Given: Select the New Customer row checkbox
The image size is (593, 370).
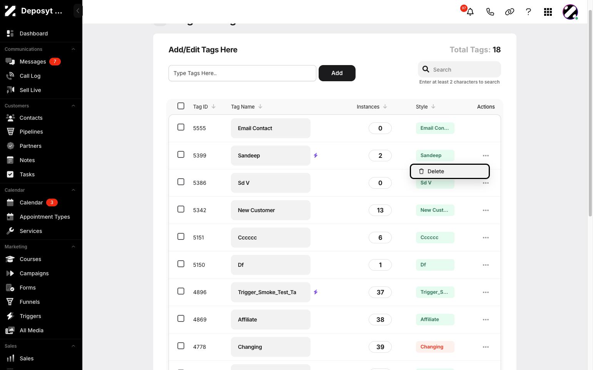Looking at the screenshot, I should (181, 209).
